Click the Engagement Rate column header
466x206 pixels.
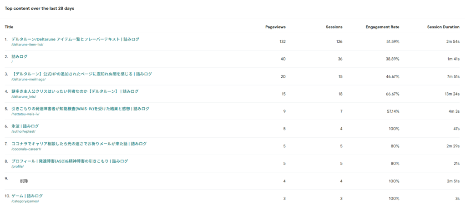pyautogui.click(x=382, y=27)
